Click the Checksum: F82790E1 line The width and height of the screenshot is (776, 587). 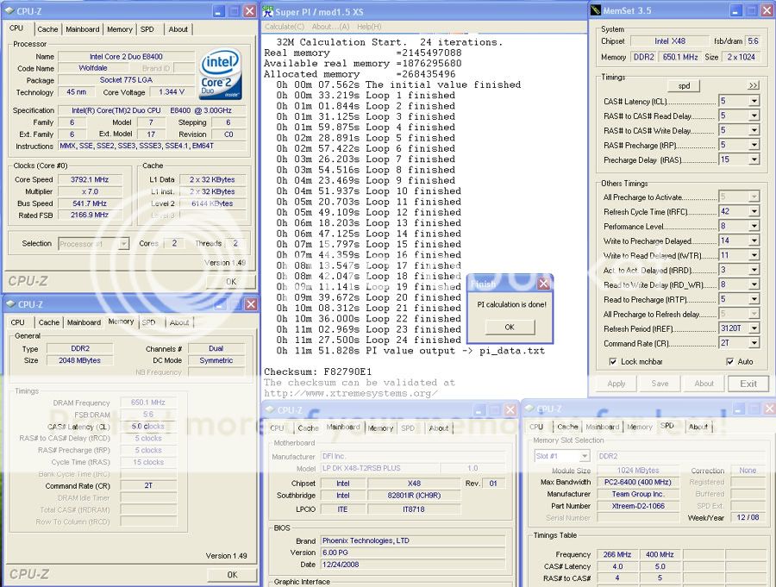[x=317, y=372]
